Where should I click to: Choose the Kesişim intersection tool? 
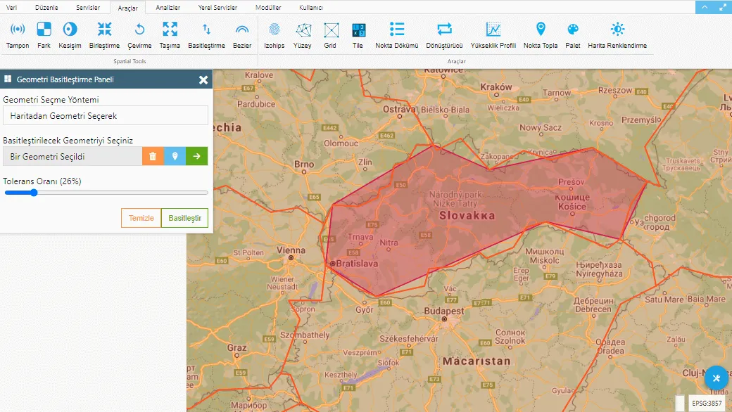[x=70, y=35]
